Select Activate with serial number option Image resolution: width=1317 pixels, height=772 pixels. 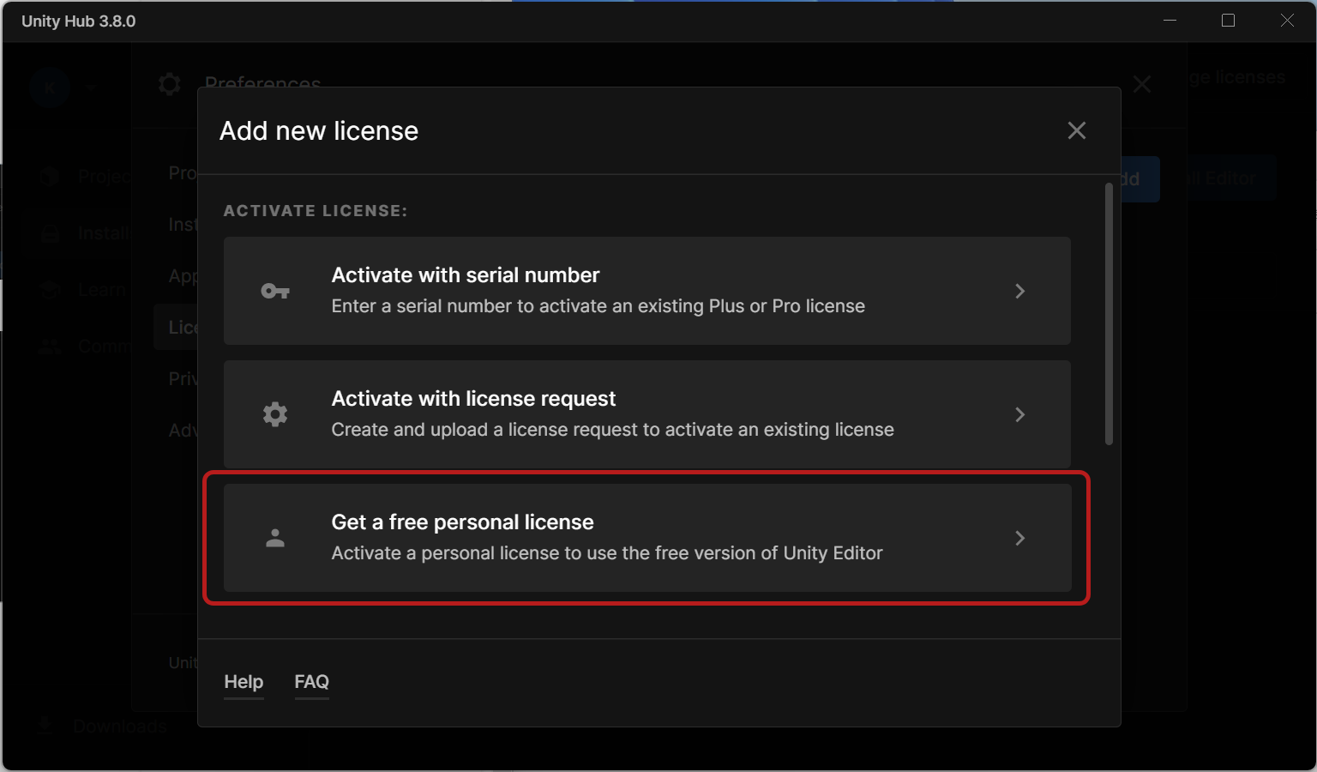click(647, 291)
